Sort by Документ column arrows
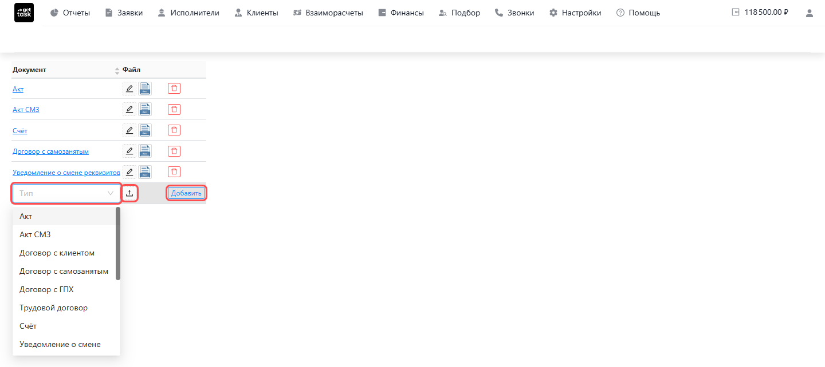Viewport: 825px width, 367px height. [x=117, y=70]
